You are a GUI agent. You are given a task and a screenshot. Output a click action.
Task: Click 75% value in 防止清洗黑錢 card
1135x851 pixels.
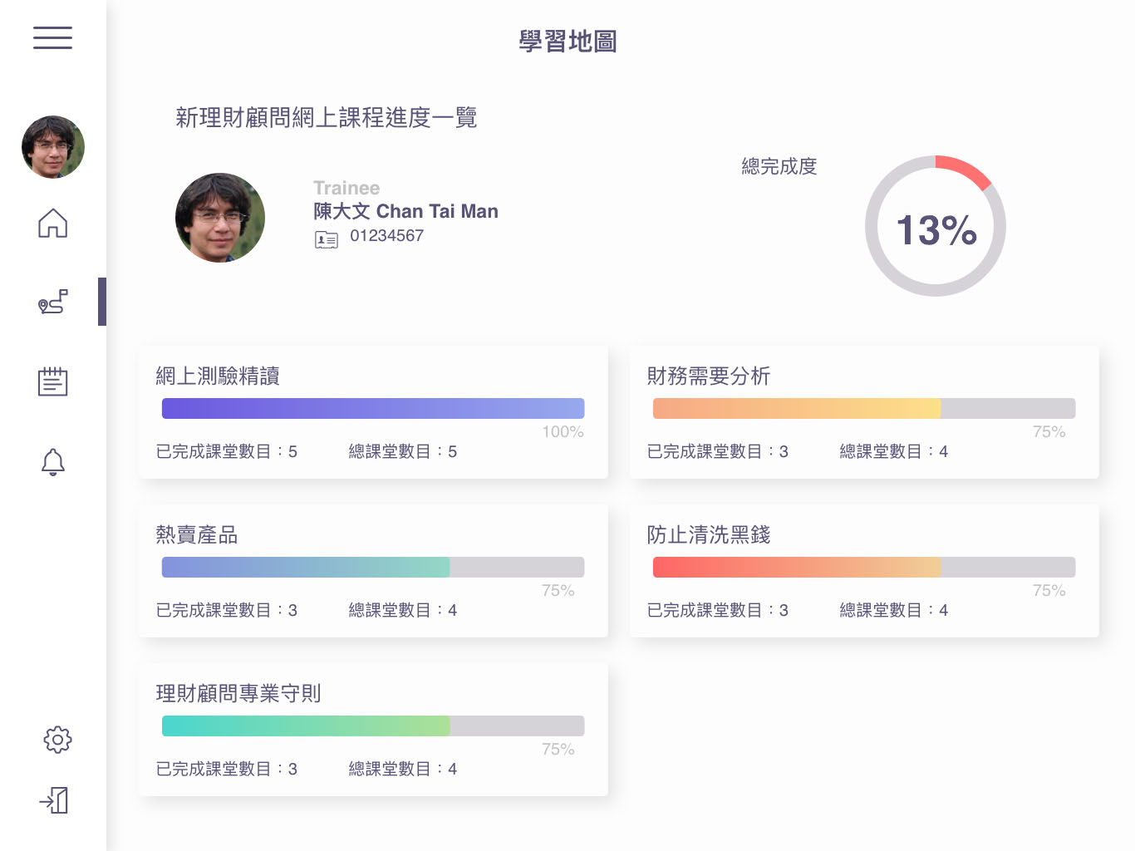(1049, 591)
